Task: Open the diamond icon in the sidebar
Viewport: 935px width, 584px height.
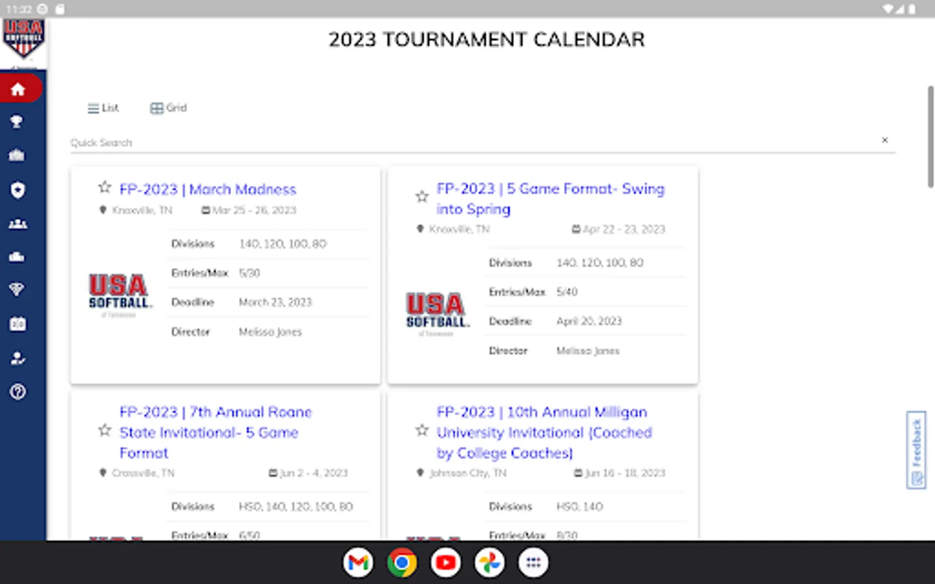Action: 18,289
